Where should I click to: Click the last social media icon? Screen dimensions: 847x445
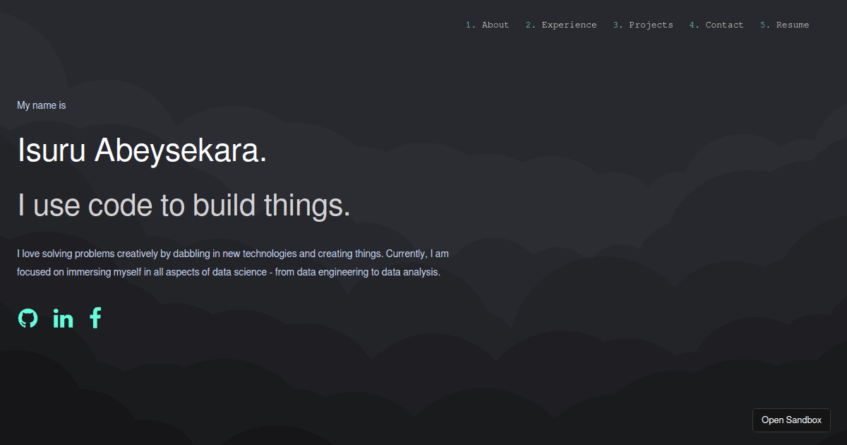tap(95, 318)
